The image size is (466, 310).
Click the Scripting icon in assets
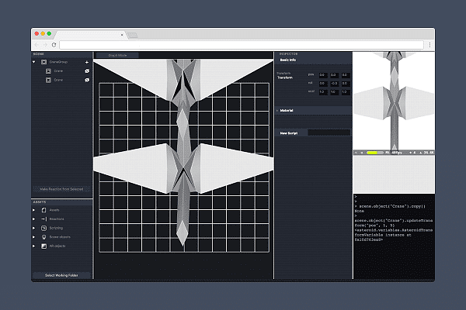(43, 228)
